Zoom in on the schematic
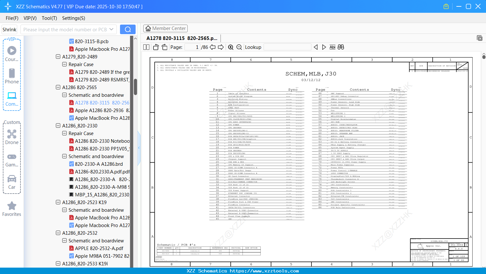This screenshot has width=486, height=274. [231, 47]
